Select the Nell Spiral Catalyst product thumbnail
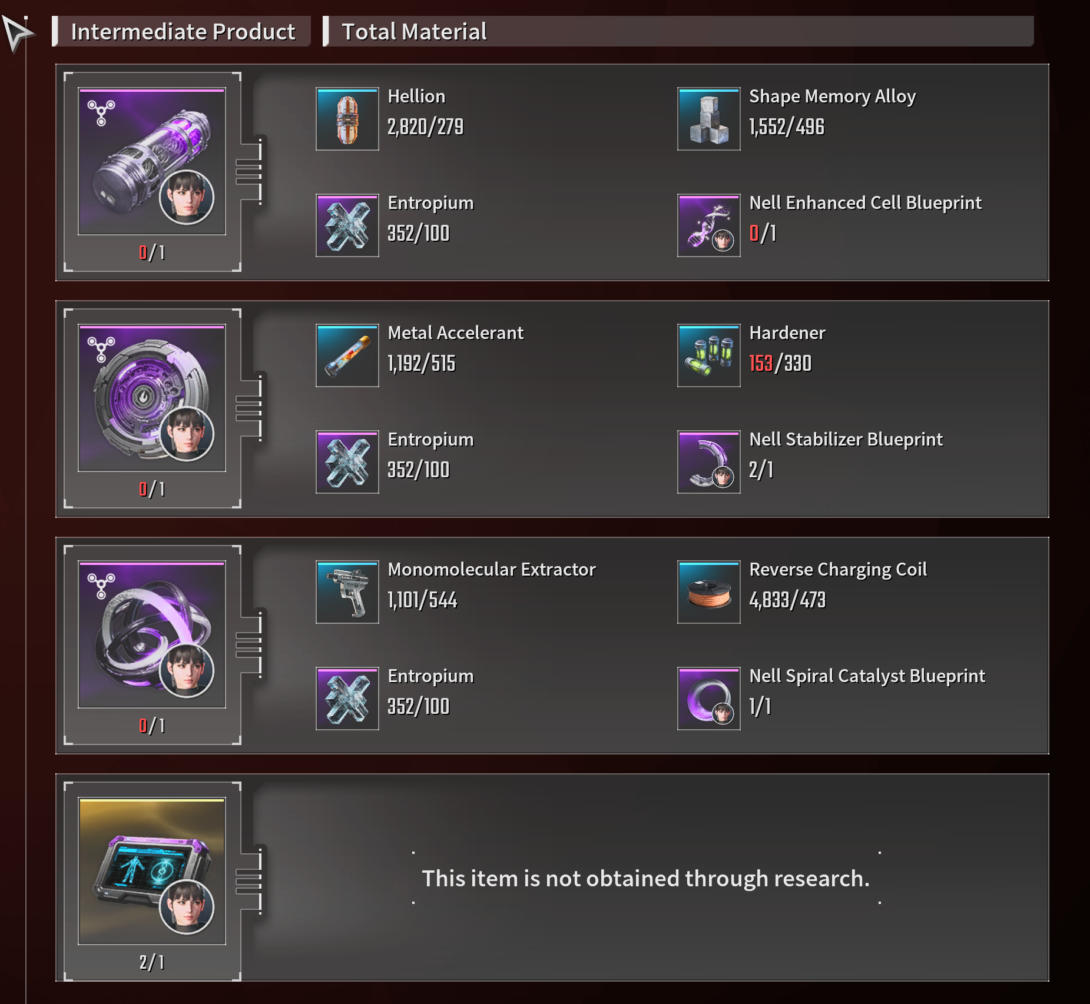 point(152,634)
